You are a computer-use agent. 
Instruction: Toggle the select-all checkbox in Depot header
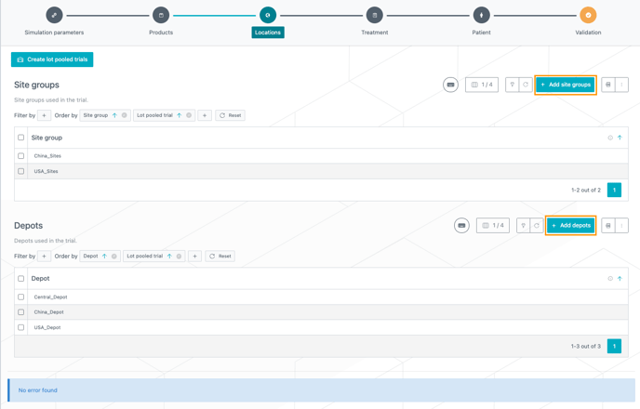[21, 278]
